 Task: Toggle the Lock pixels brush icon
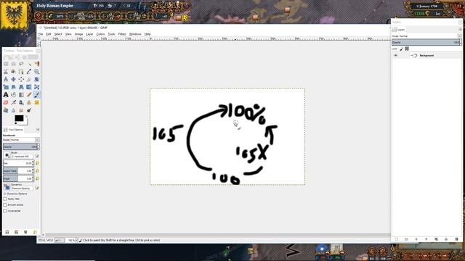click(x=401, y=49)
